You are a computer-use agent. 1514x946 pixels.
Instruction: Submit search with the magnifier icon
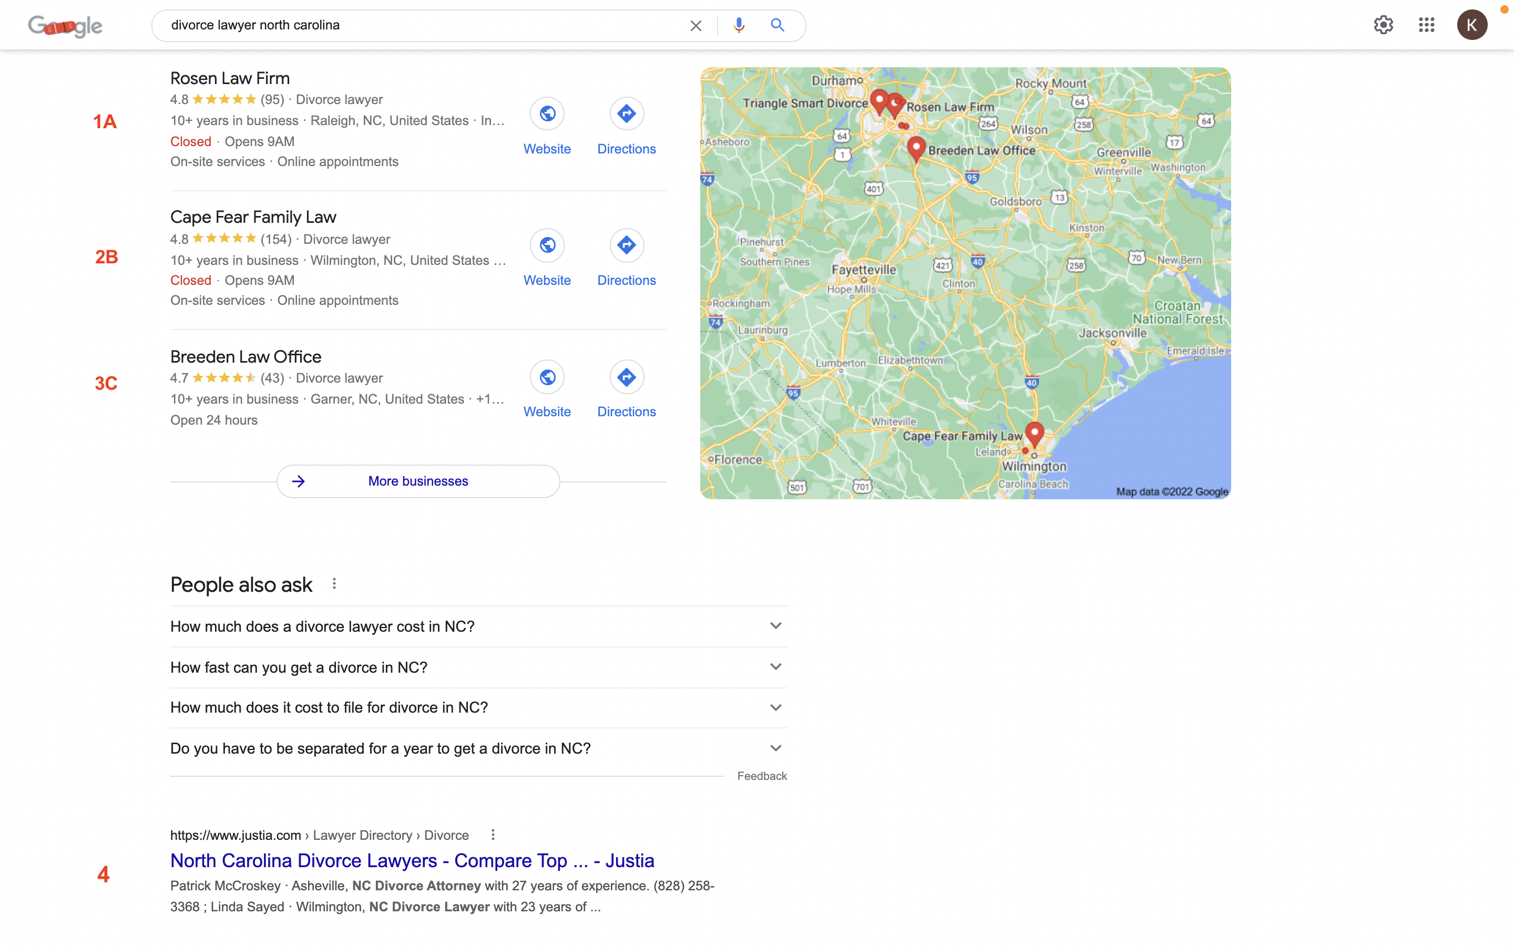click(x=777, y=25)
